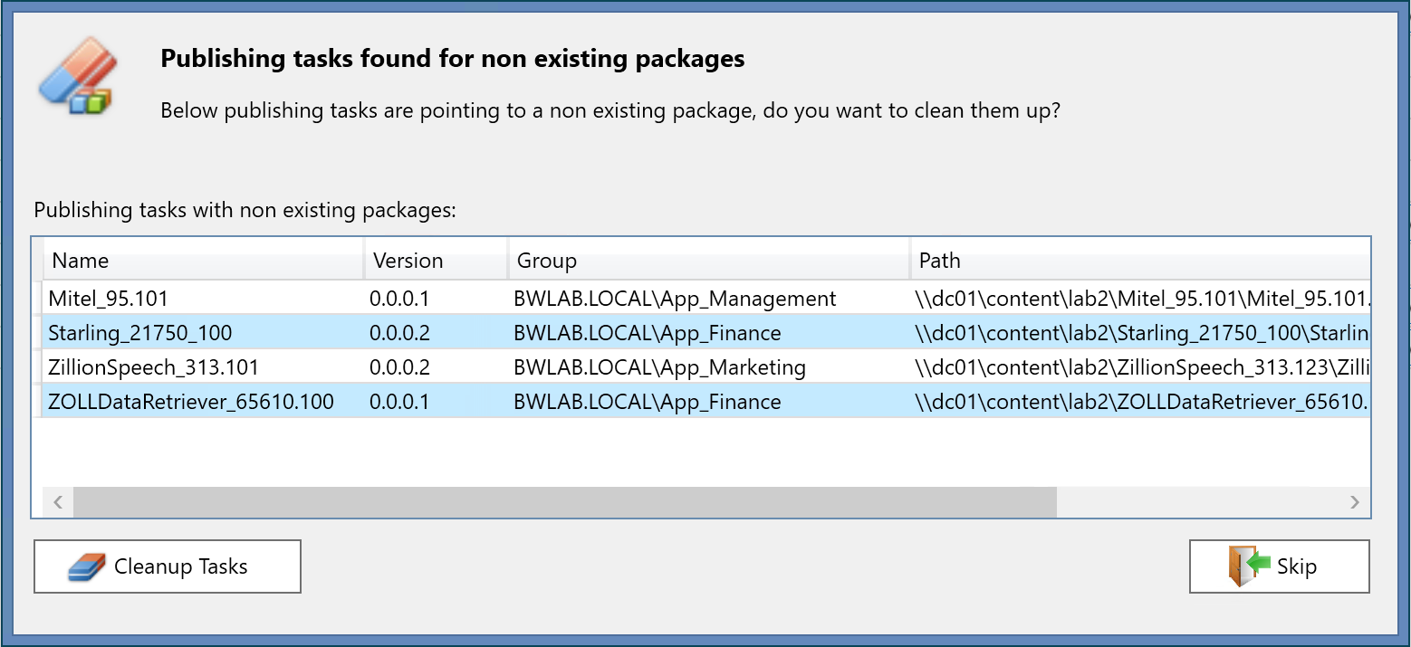1411x647 pixels.
Task: Click the Path column header
Action: [x=939, y=261]
